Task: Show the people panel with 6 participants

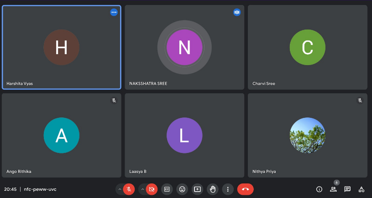Action: [333, 189]
